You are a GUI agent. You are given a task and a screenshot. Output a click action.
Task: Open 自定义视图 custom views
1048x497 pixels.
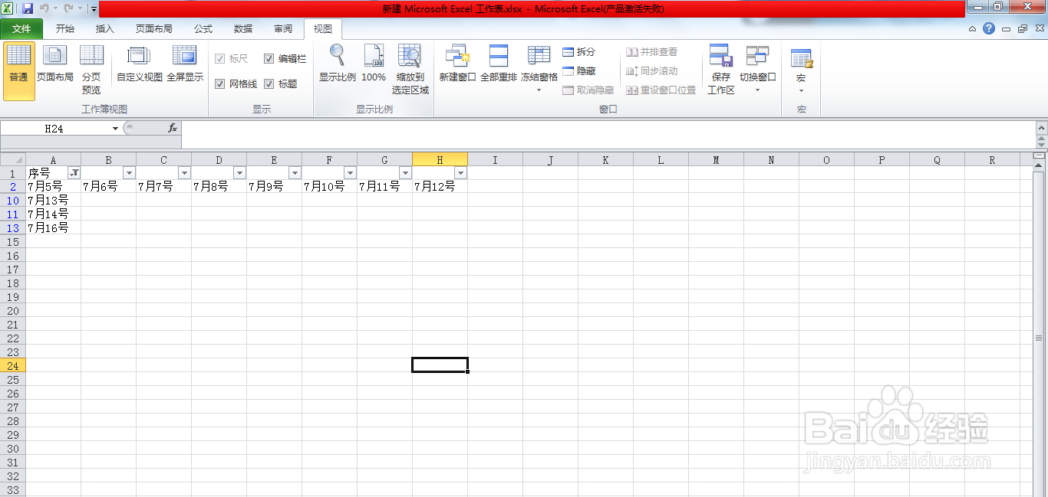tap(139, 64)
